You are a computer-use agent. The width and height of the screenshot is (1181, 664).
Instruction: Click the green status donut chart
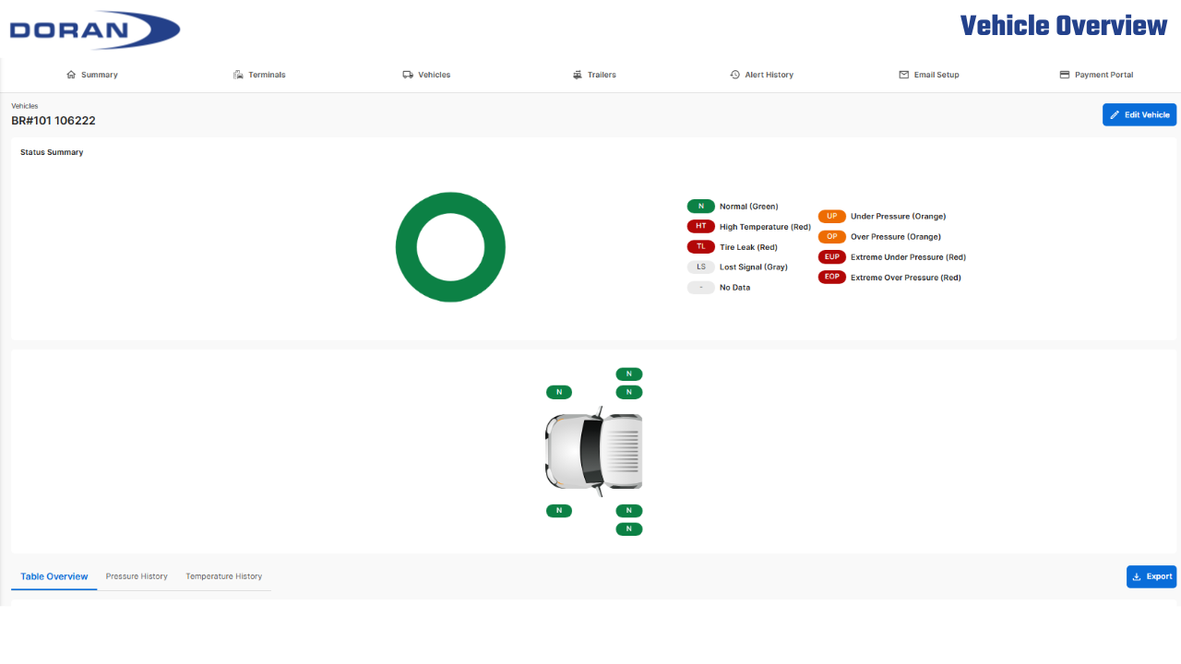pos(450,247)
